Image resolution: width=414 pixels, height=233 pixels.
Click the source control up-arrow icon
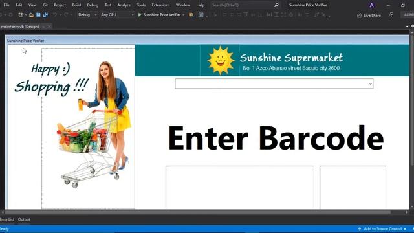pyautogui.click(x=360, y=229)
